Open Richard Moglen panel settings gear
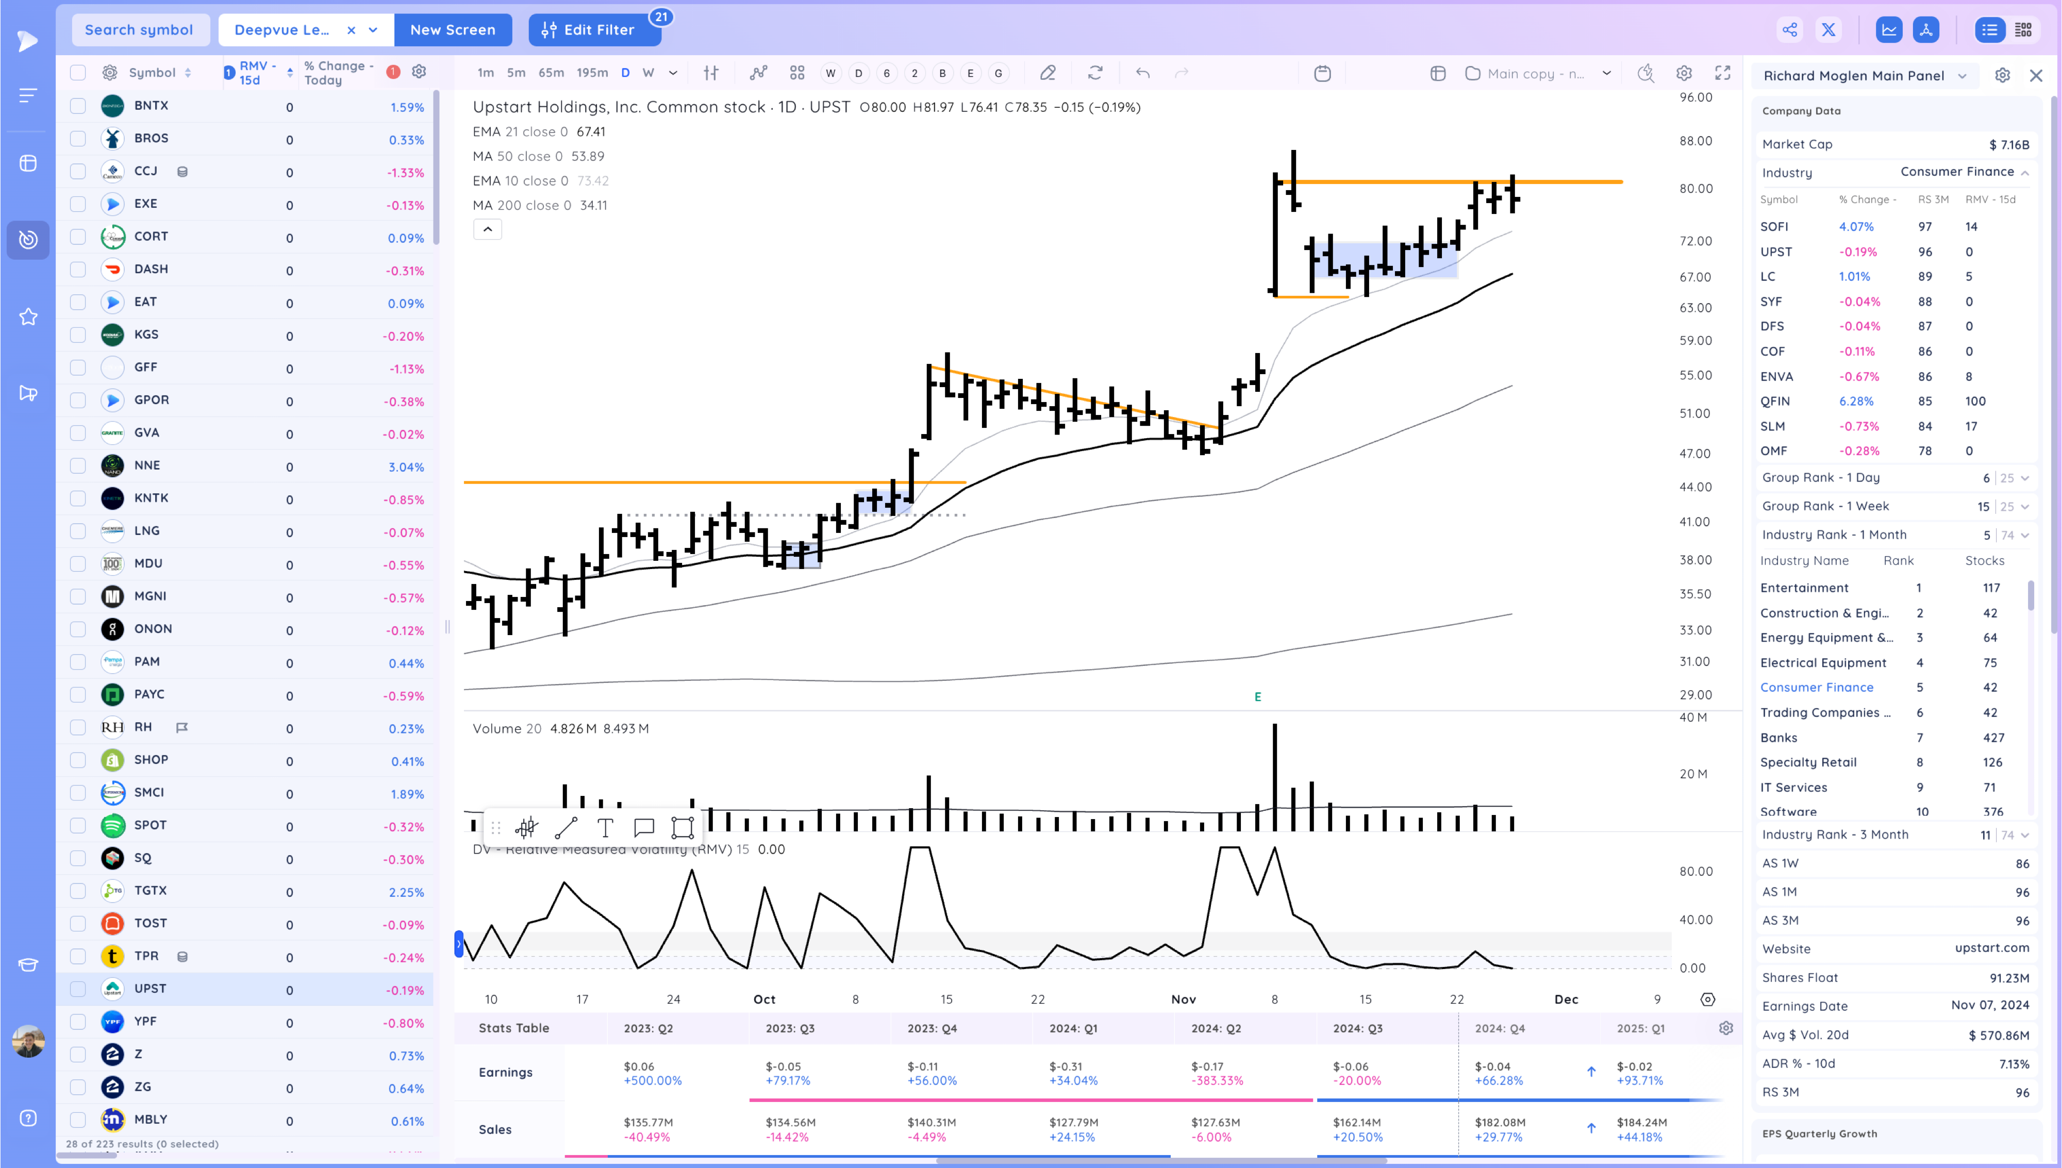 click(2003, 75)
